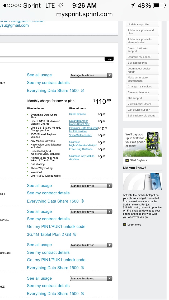Image resolution: width=169 pixels, height=300 pixels.
Task: Tap the address bar mysprint.sprint.com
Action: (84, 14)
